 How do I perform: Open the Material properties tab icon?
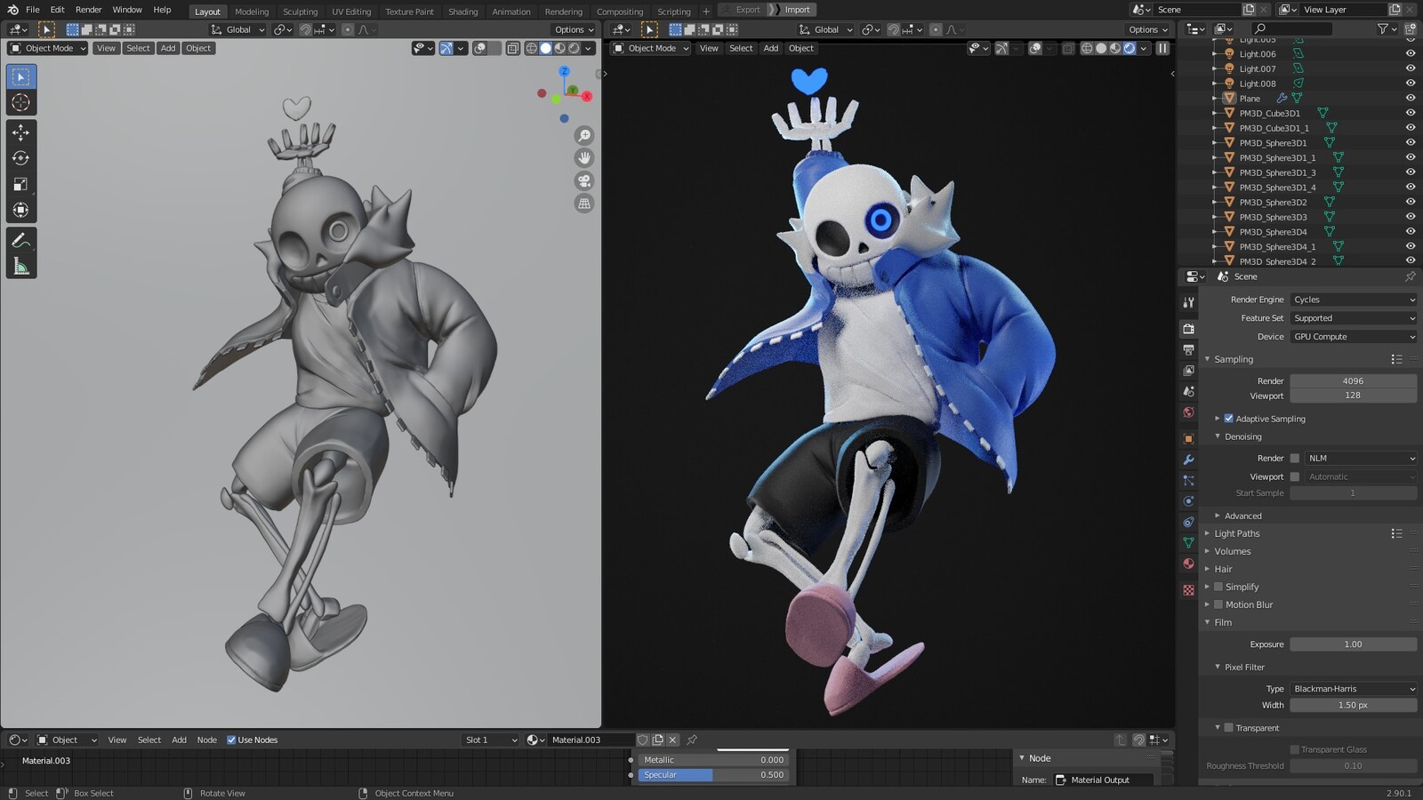click(x=1188, y=564)
